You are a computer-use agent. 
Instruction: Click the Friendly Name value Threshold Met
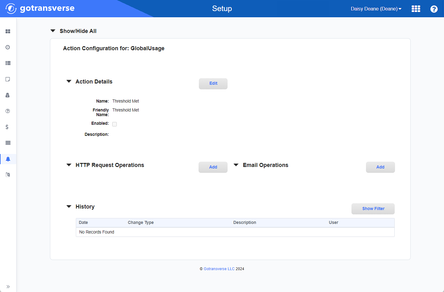[125, 110]
